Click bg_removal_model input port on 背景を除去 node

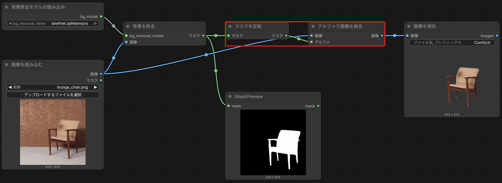tap(126, 36)
